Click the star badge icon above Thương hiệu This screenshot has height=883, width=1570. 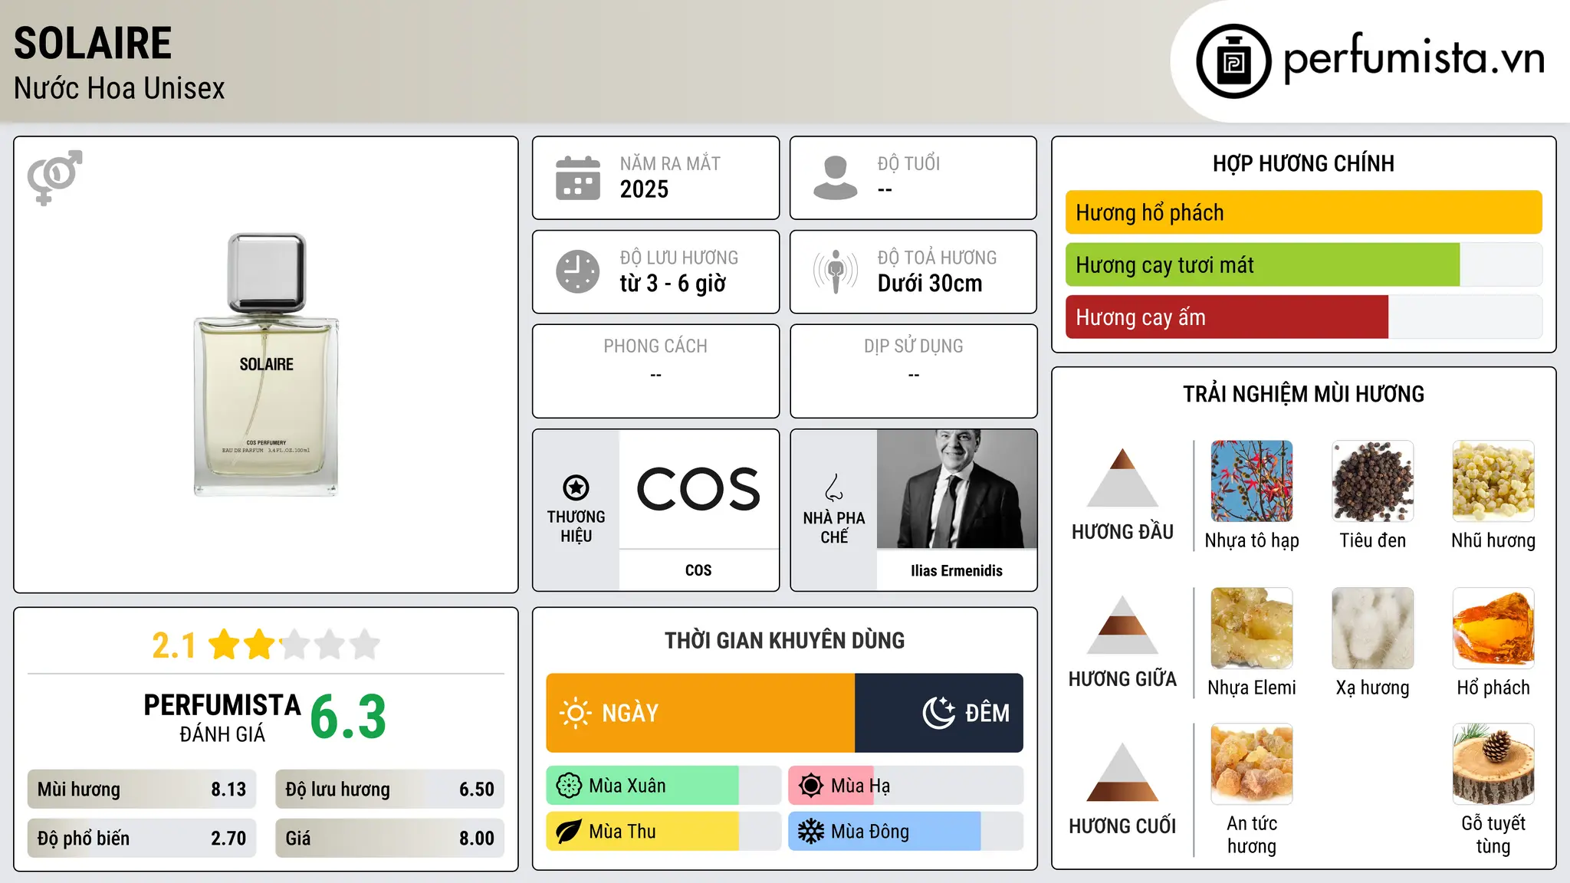[576, 487]
